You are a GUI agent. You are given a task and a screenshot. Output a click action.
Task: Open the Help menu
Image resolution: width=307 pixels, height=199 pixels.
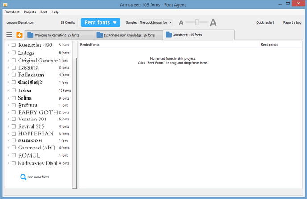(x=55, y=12)
